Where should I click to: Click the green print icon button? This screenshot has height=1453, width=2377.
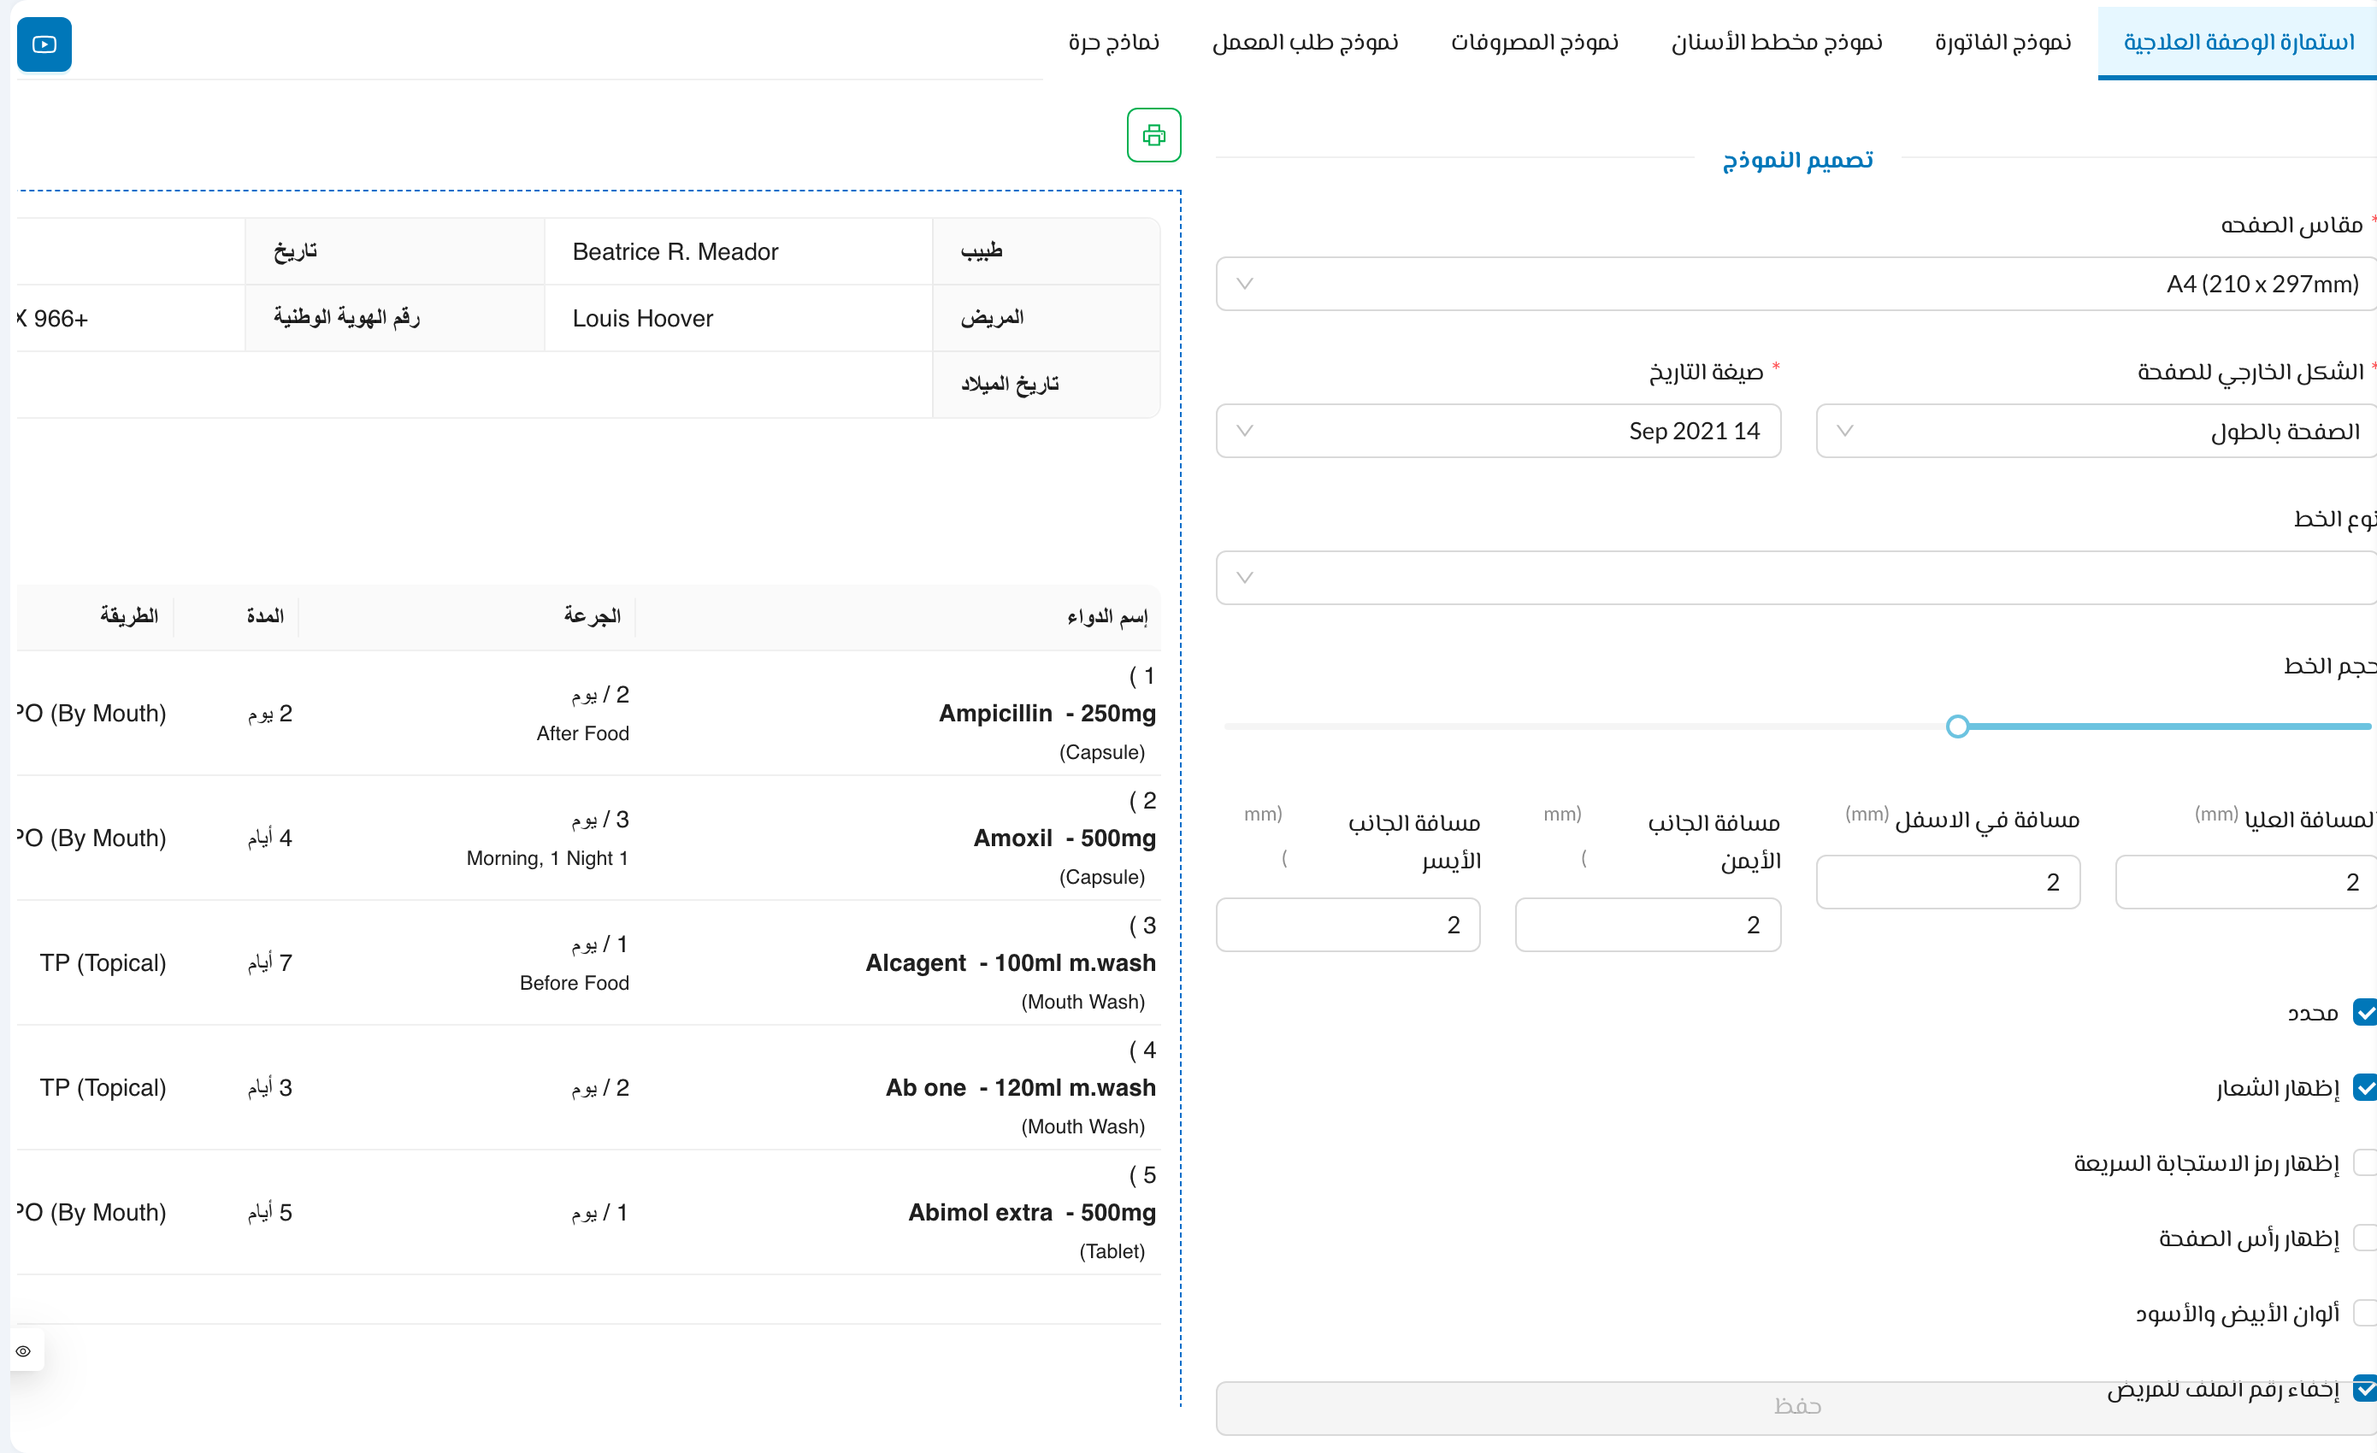[x=1153, y=135]
